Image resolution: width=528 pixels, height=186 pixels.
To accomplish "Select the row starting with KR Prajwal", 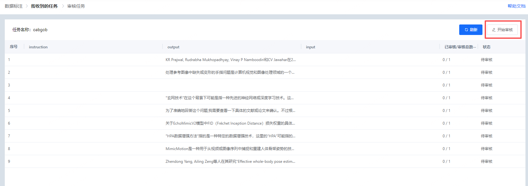I will point(265,59).
